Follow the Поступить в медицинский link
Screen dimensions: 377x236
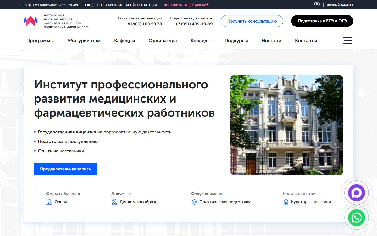tap(186, 5)
